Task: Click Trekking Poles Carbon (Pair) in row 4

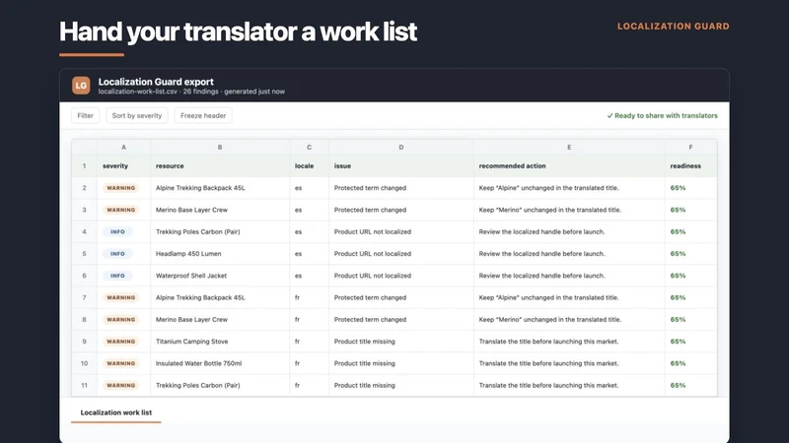Action: point(198,232)
